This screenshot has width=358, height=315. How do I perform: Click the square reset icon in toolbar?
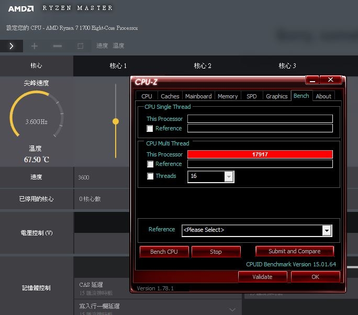pos(80,46)
